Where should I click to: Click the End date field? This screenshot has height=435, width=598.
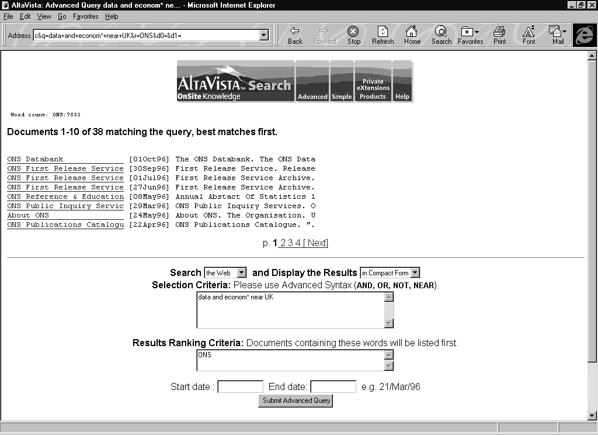[333, 386]
